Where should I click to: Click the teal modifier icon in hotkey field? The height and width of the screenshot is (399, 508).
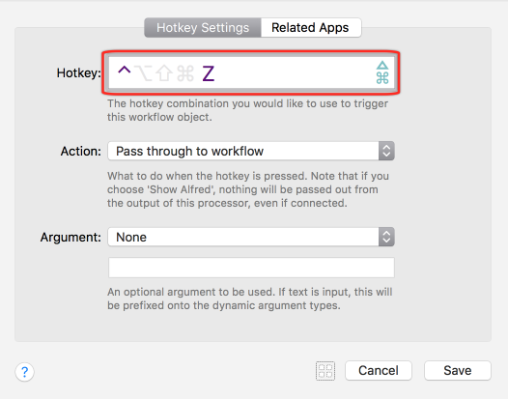382,72
